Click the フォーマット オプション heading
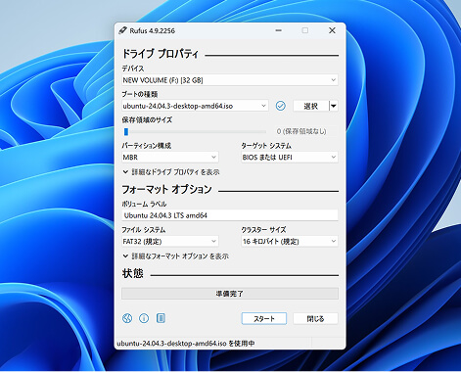461x372 pixels. point(167,189)
